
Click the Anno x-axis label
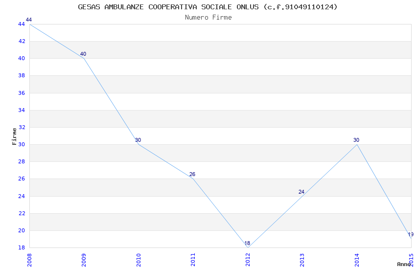click(x=404, y=264)
